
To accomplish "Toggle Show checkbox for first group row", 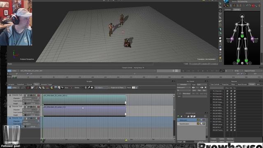I will [227, 91].
